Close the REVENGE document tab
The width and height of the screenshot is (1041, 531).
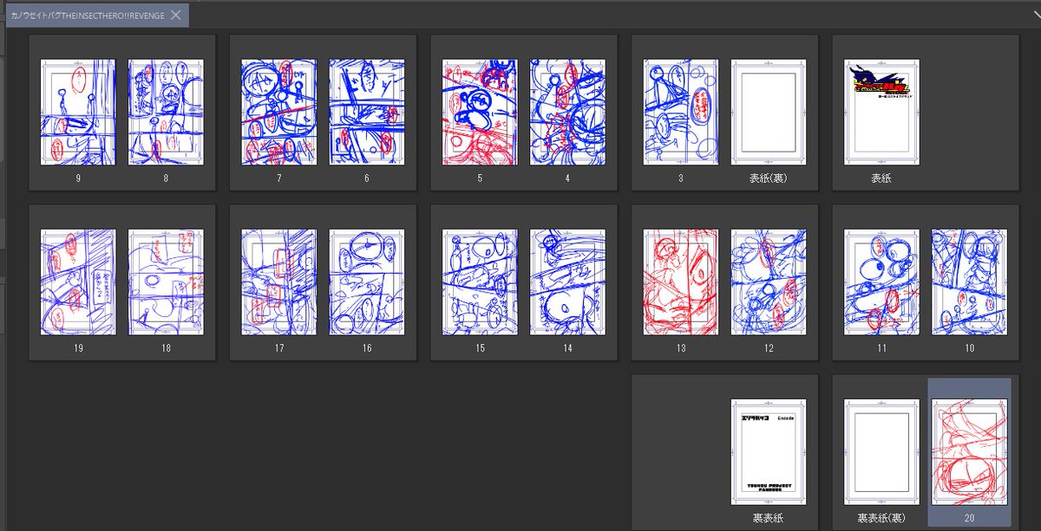click(x=176, y=15)
